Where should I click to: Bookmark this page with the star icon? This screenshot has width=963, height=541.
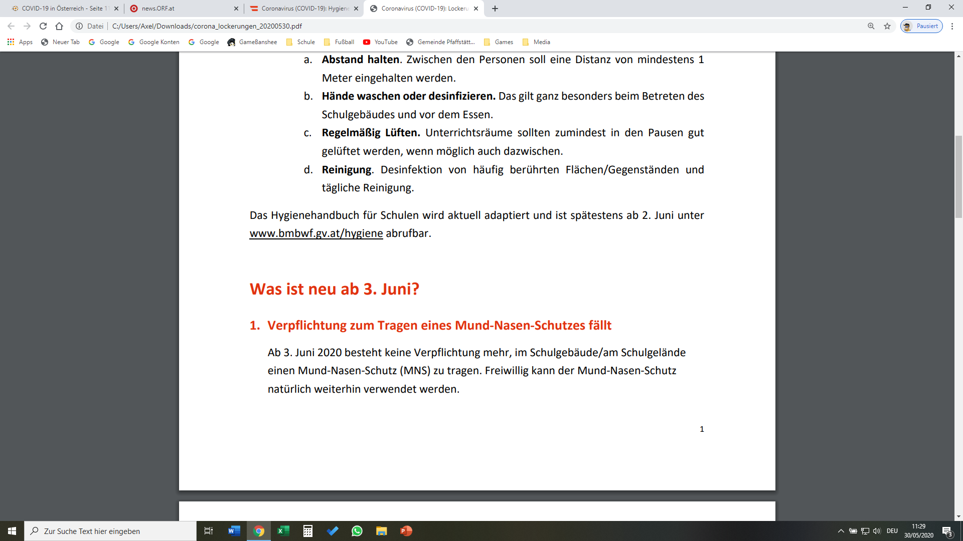point(887,26)
